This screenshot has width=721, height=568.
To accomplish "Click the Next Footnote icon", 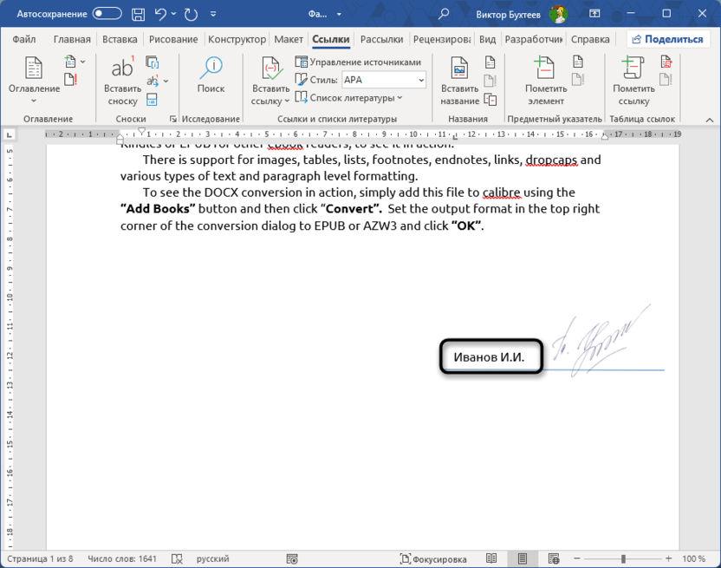I will (153, 81).
